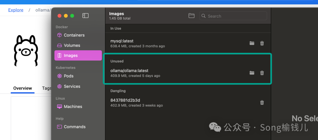Open Linux Machines section
The image size is (318, 140).
(78, 107)
